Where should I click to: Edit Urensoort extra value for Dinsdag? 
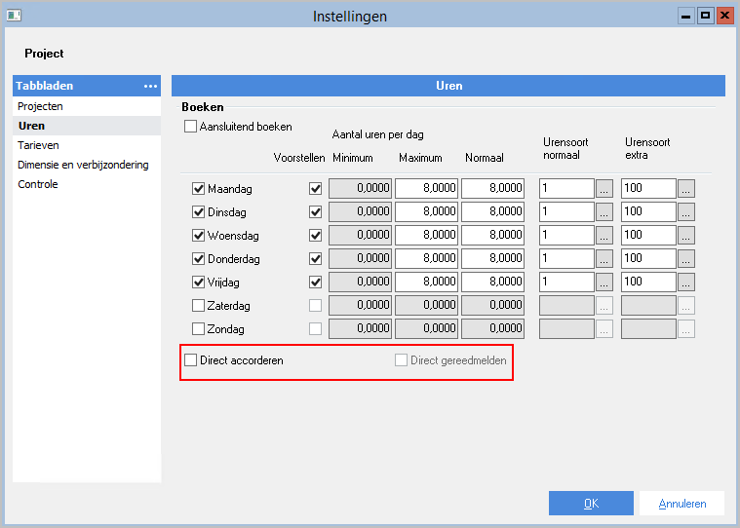648,212
